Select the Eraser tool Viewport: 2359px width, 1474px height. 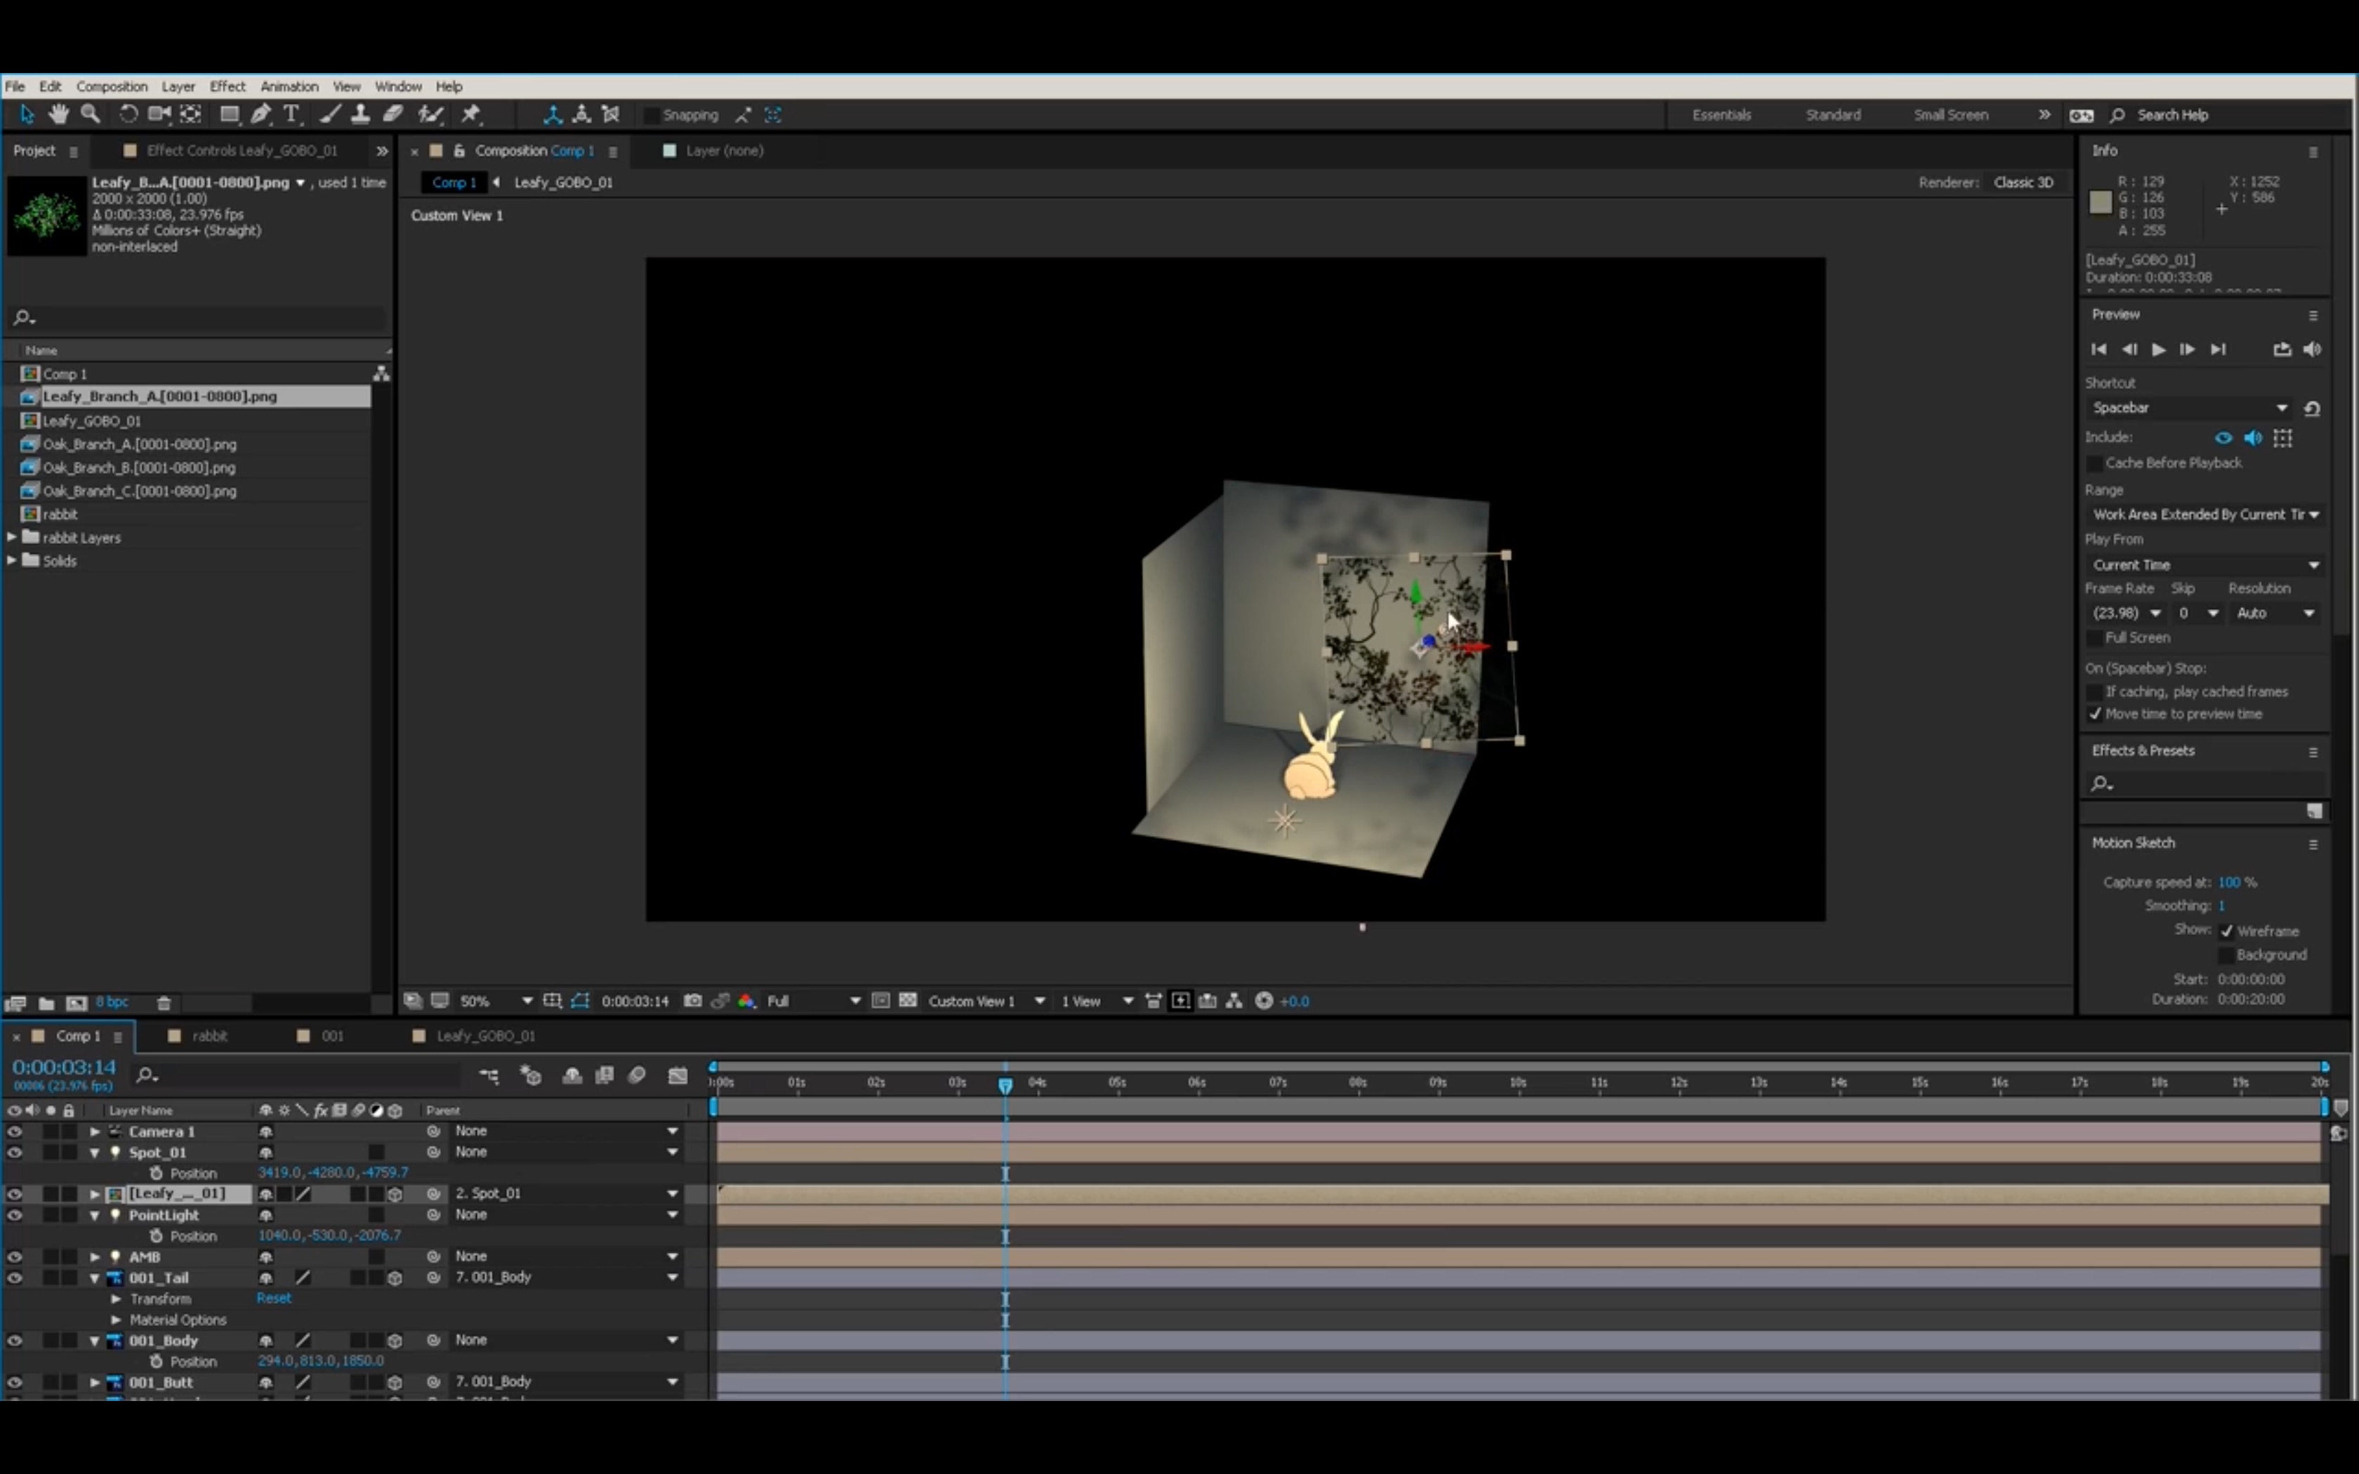(393, 114)
